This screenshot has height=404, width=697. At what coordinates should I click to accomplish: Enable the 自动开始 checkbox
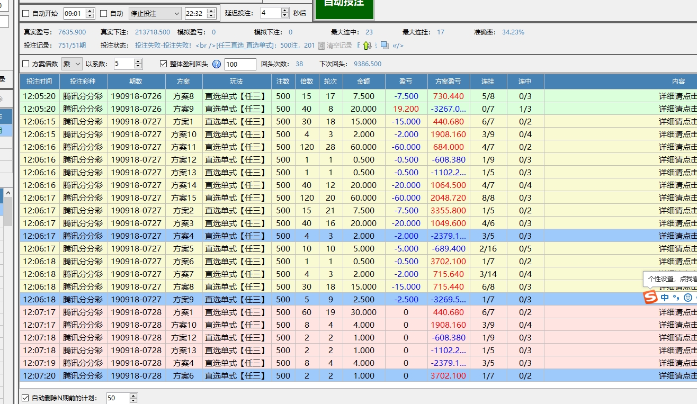point(26,13)
